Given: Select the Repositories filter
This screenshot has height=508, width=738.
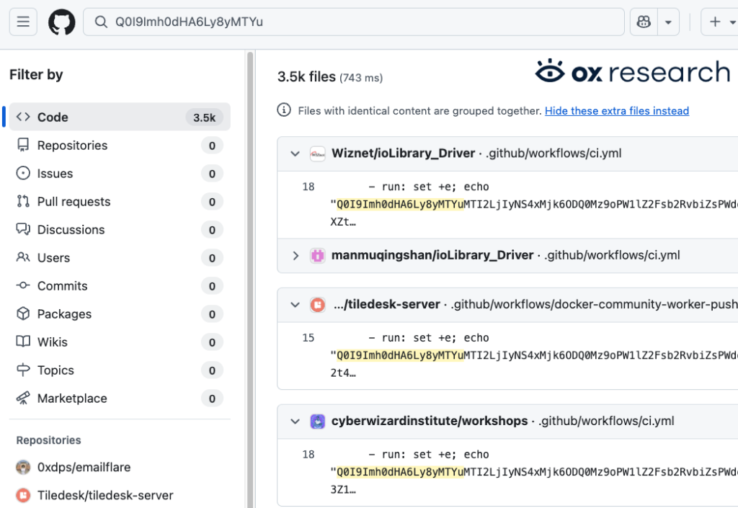Looking at the screenshot, I should (120, 146).
